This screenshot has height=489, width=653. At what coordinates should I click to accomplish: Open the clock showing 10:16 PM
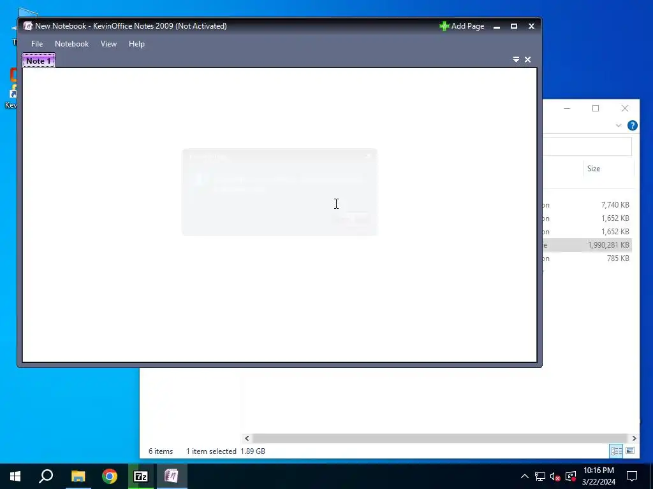pyautogui.click(x=599, y=476)
